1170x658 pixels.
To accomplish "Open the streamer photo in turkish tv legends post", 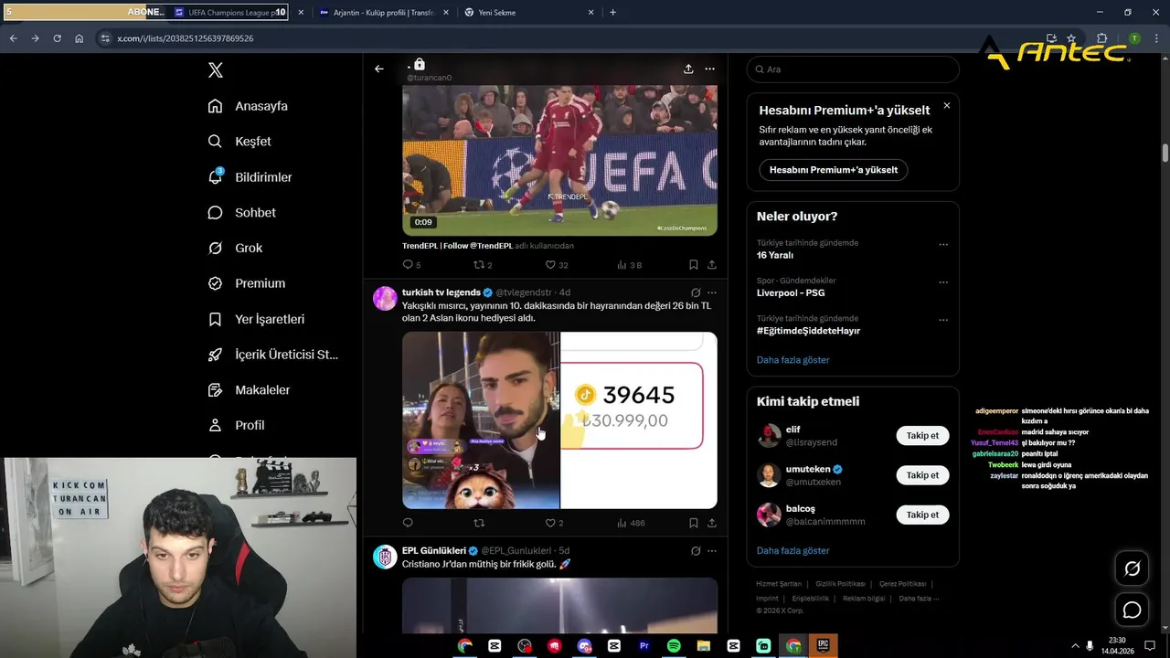I will point(481,420).
